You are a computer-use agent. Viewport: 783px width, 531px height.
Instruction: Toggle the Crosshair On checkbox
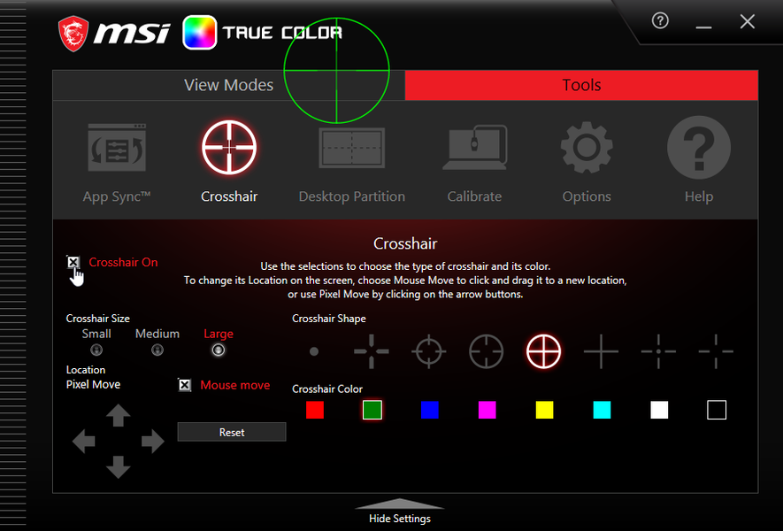[x=73, y=262]
